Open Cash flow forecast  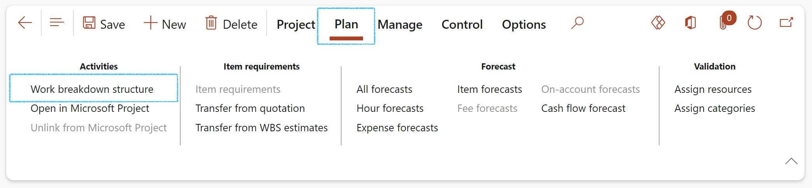click(x=583, y=108)
